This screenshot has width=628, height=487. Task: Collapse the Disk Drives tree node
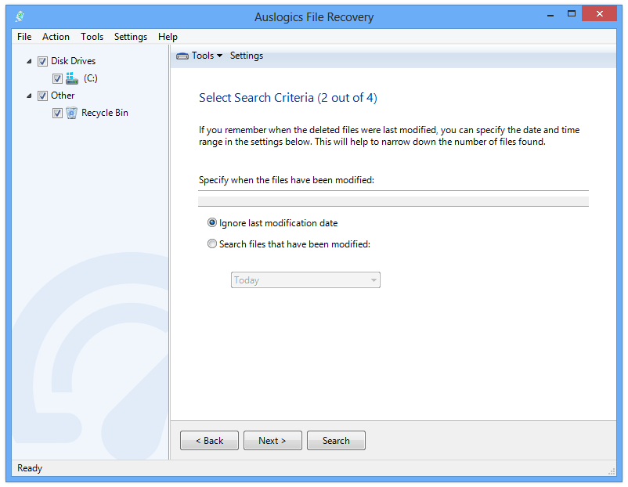(30, 60)
